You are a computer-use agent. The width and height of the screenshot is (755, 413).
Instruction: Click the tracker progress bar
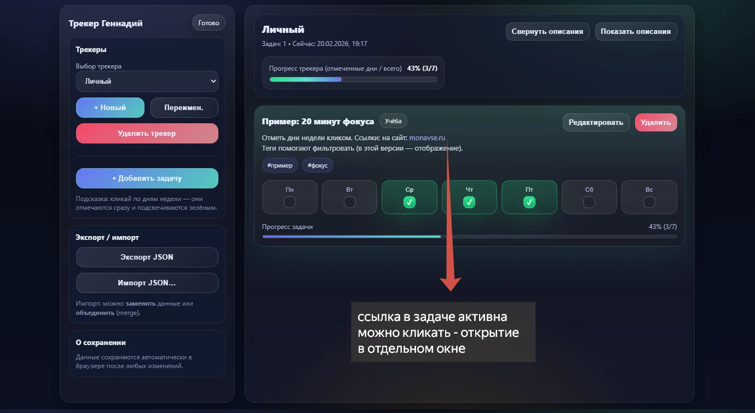353,79
